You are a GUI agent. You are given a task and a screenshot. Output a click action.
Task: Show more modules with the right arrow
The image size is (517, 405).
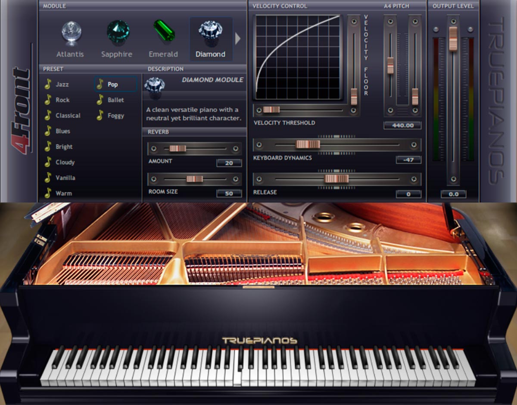coord(238,39)
